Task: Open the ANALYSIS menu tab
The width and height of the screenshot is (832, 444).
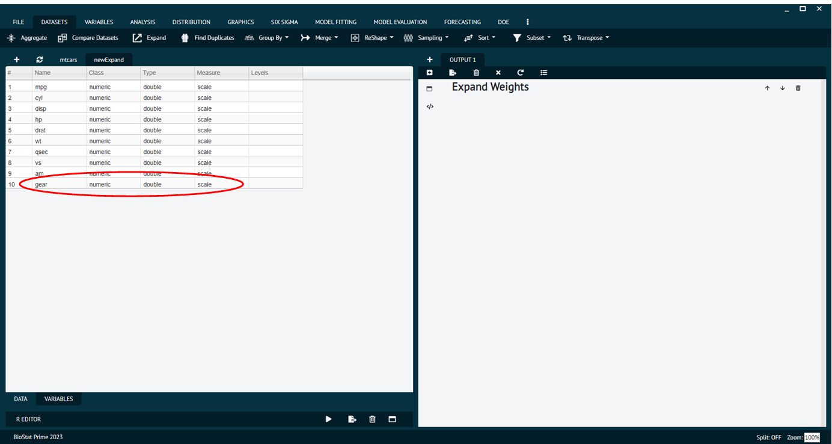Action: pos(142,22)
